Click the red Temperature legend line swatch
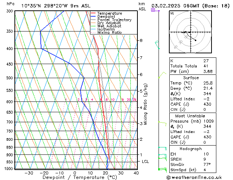 pos(93,13)
